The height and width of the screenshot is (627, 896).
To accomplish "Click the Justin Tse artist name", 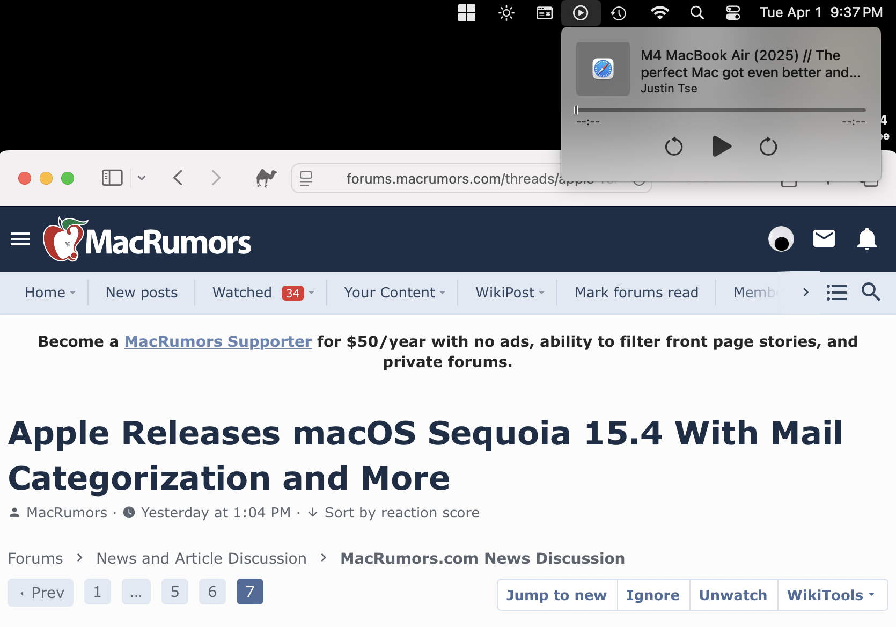I will (669, 89).
